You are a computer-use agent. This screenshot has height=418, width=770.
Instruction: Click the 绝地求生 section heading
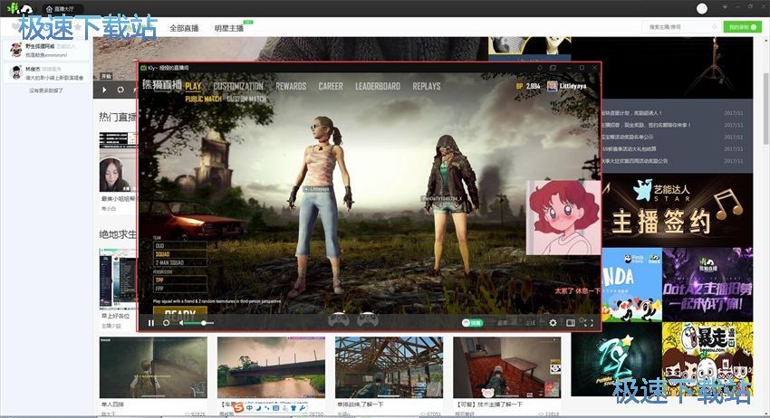point(118,234)
